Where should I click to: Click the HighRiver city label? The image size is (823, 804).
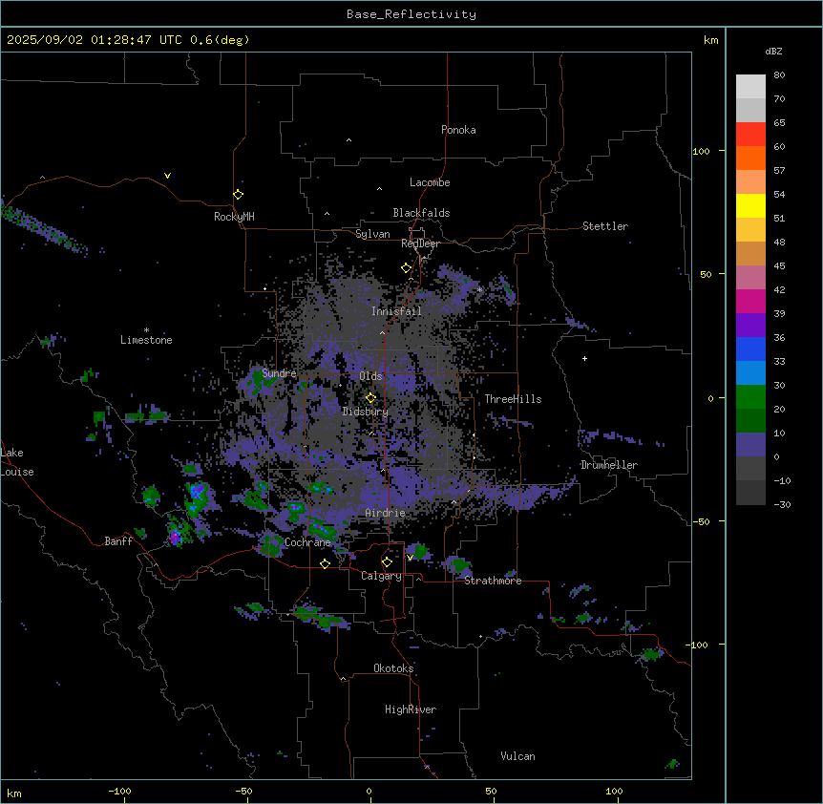(411, 709)
